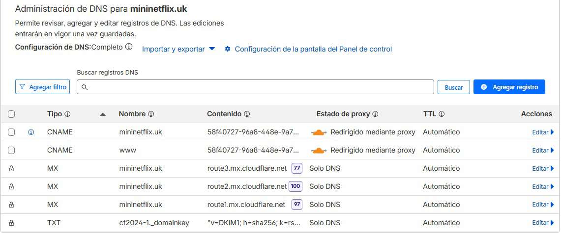Click the info icon beside TTL header
The width and height of the screenshot is (561, 233).
click(x=442, y=114)
